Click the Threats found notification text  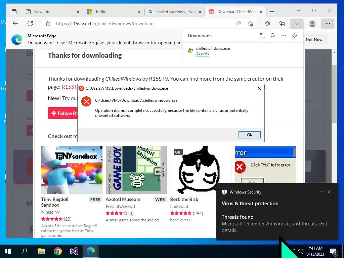pos(238,217)
